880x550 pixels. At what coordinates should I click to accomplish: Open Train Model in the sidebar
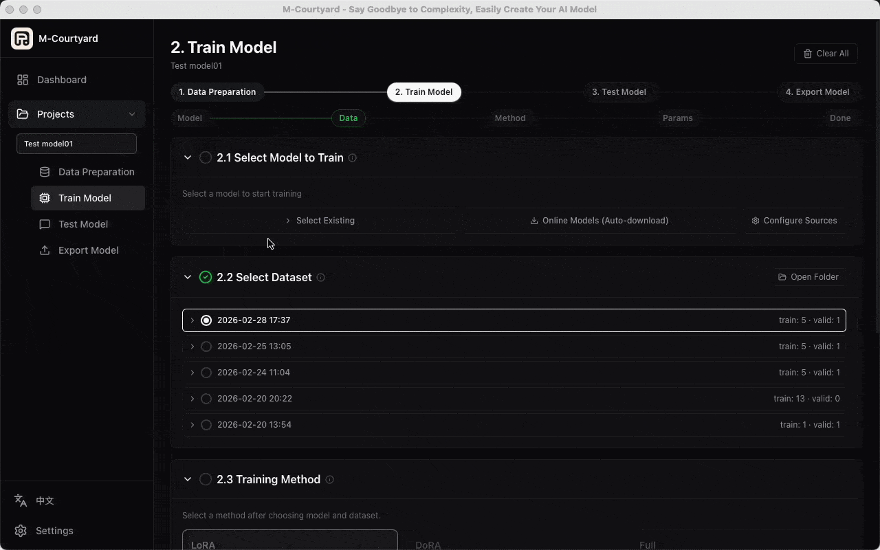[88, 198]
